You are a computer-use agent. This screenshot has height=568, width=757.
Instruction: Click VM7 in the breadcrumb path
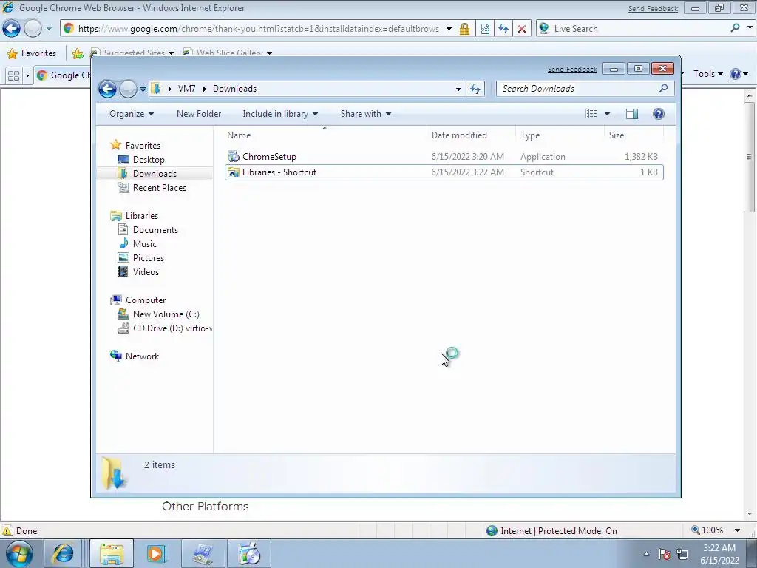(186, 89)
